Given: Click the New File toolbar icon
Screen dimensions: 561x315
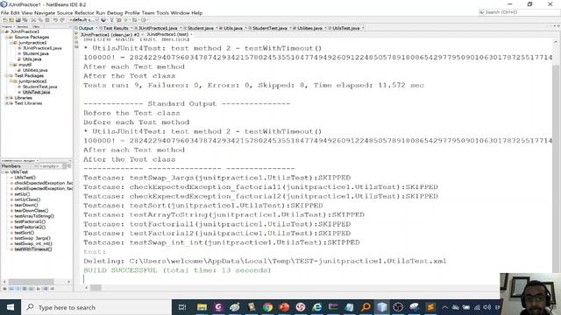Looking at the screenshot, I should 5,20.
